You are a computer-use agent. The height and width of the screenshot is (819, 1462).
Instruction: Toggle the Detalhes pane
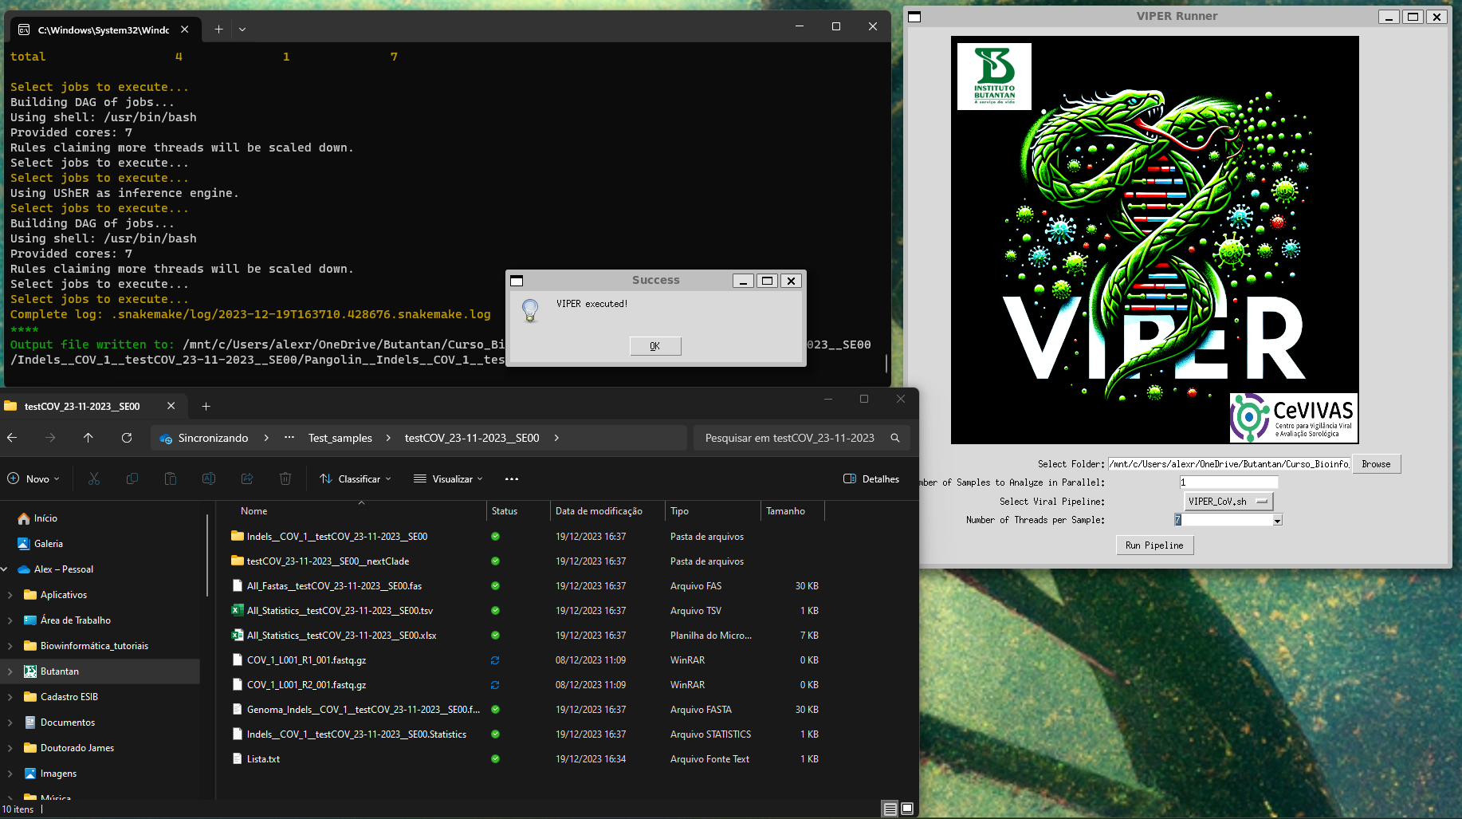click(871, 478)
